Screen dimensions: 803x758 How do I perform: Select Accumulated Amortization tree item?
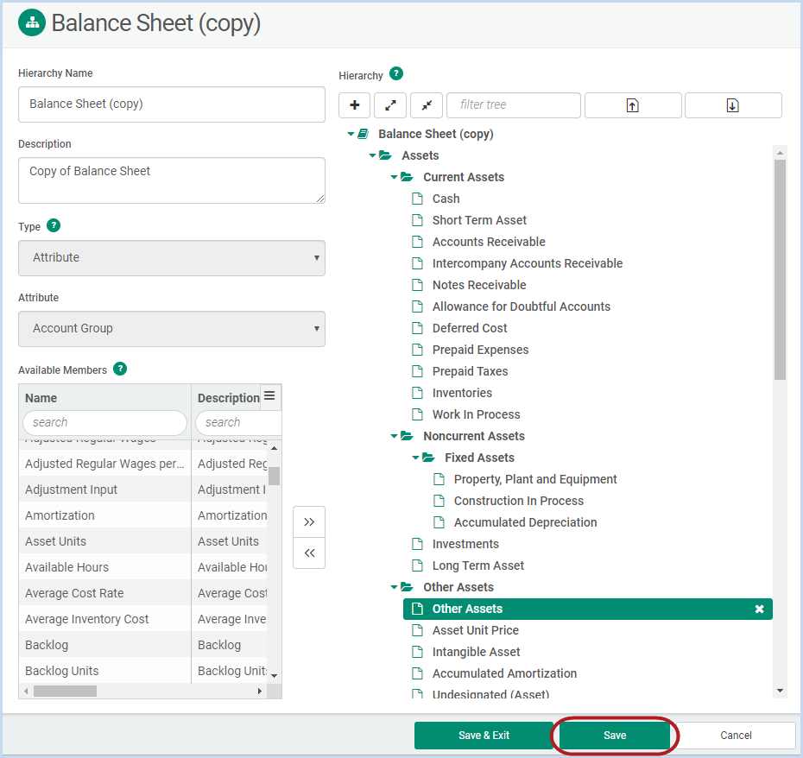[x=504, y=673]
